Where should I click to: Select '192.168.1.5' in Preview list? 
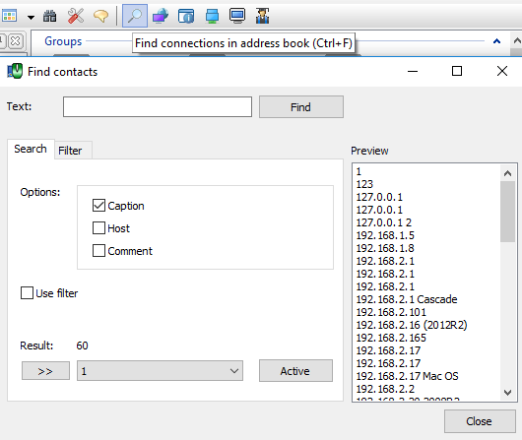(x=385, y=235)
